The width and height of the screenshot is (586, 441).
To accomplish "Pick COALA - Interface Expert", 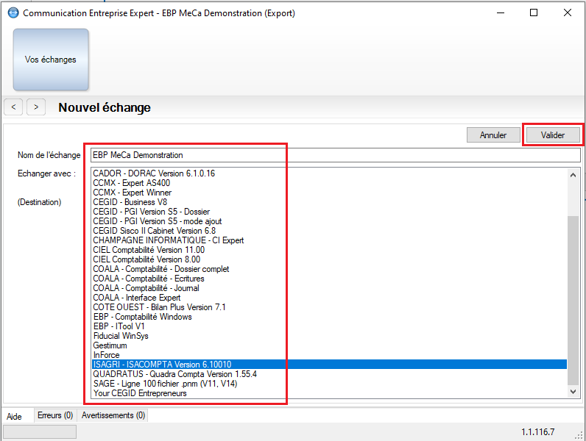I will [x=329, y=298].
